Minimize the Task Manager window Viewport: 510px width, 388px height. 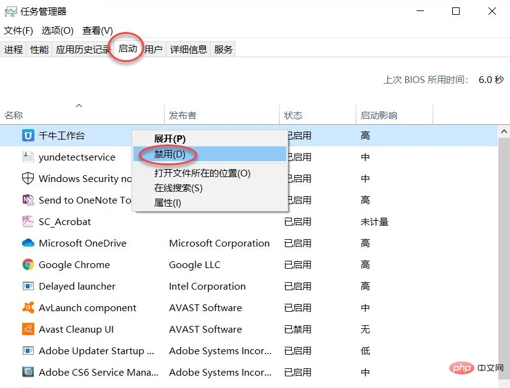[420, 11]
